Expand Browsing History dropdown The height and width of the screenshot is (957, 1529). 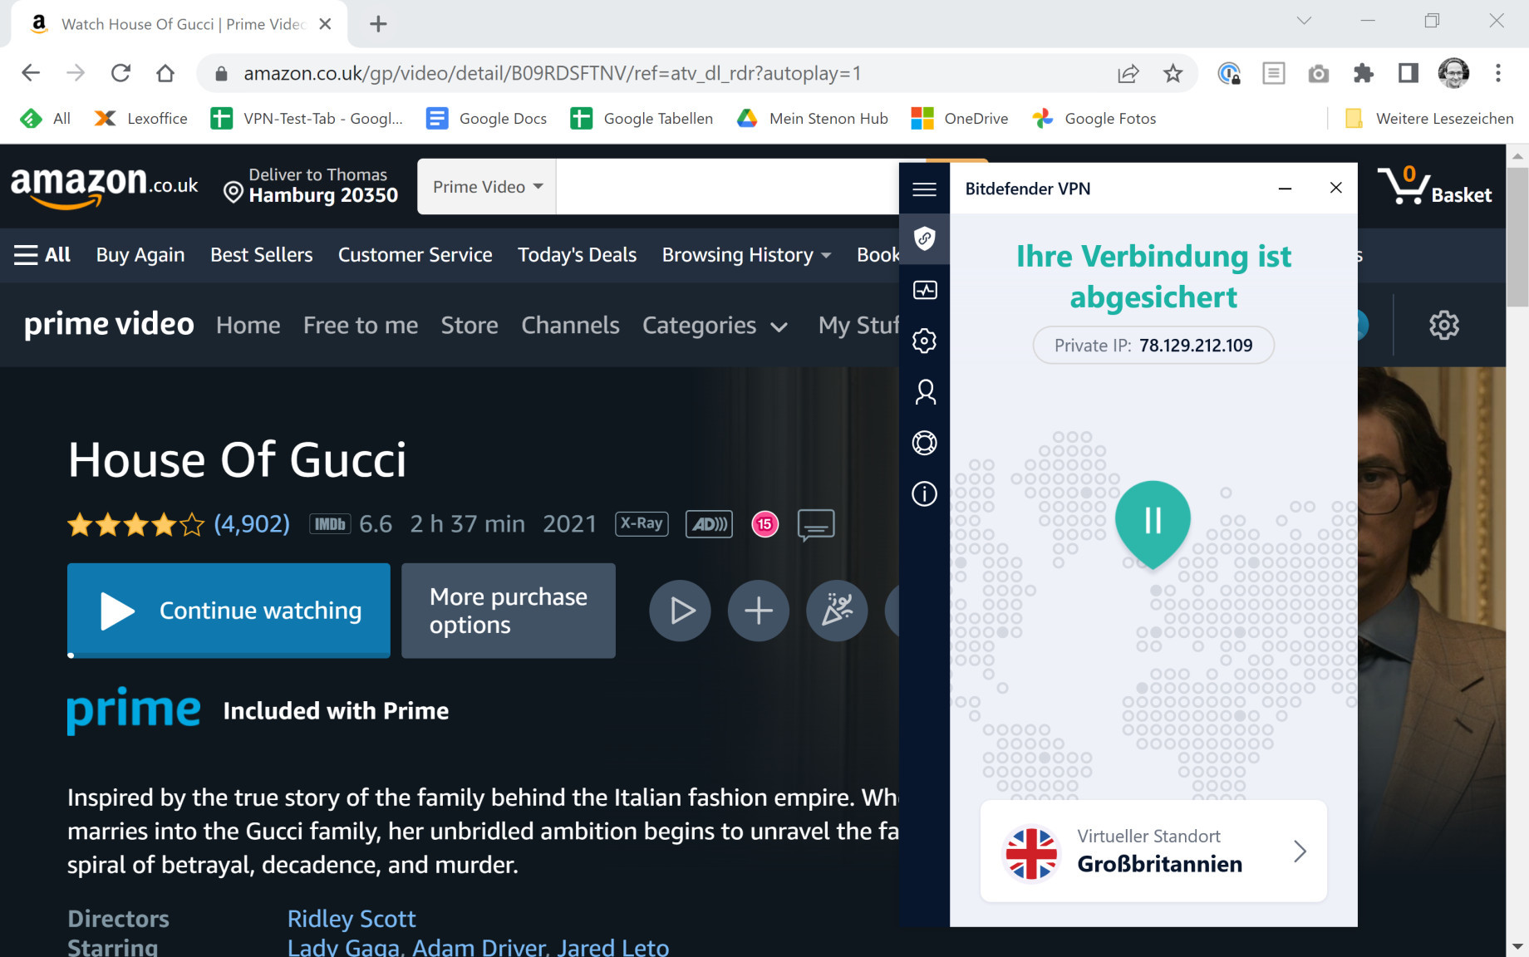click(746, 255)
